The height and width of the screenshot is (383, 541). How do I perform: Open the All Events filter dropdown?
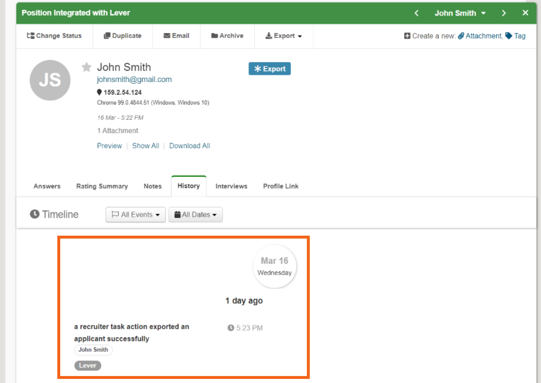135,214
